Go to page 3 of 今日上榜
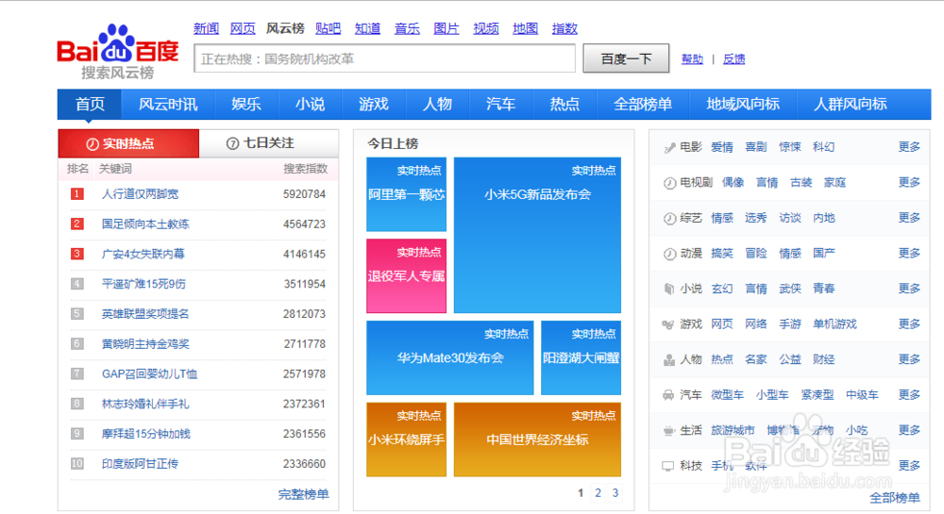Viewport: 944px width, 514px height. (615, 493)
